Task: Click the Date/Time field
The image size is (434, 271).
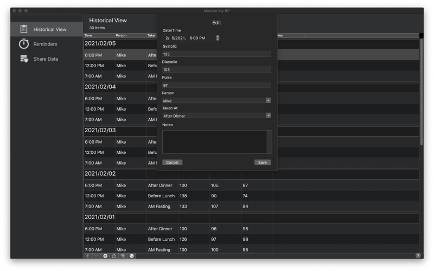Action: click(189, 38)
